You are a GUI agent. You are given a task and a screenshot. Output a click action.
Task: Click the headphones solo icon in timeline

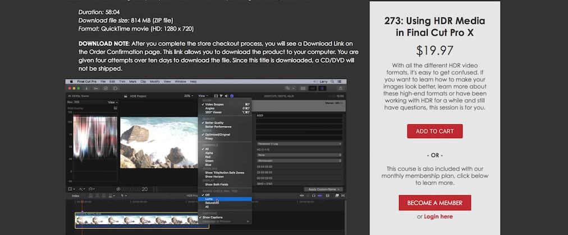pos(314,195)
